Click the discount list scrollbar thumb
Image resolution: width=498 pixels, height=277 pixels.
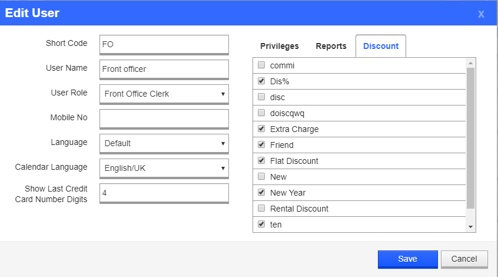click(x=471, y=138)
